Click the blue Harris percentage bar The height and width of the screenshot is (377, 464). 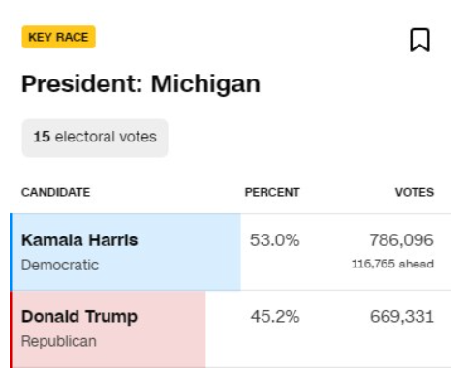pos(126,252)
